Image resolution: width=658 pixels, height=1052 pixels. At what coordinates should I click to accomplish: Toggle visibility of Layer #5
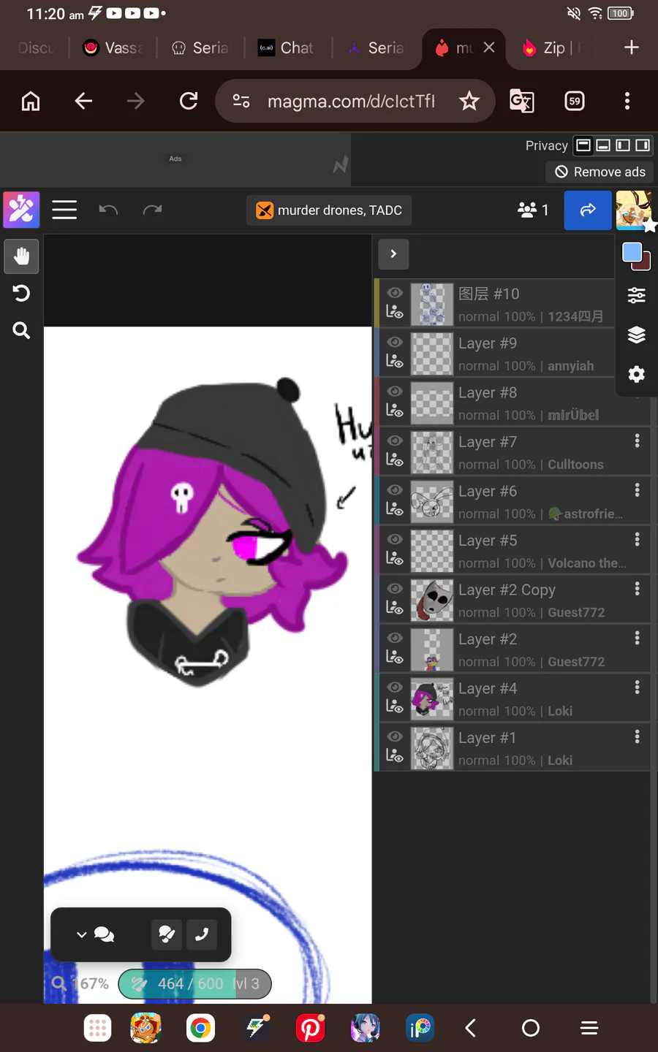[x=395, y=539]
